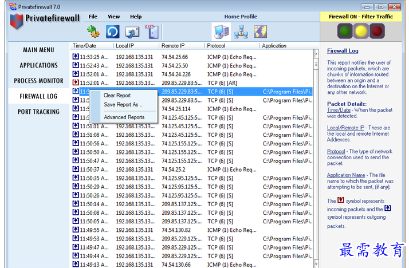
Task: Click Firewall ON - Filter Traffic status
Action: click(361, 17)
